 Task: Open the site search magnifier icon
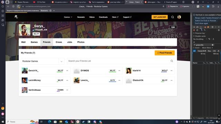[x=173, y=17]
